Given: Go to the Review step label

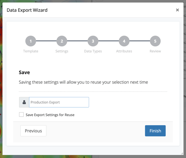Looking at the screenshot, I should [155, 51].
